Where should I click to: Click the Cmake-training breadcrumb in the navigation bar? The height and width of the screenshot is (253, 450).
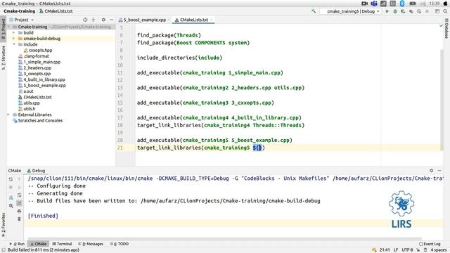(19, 11)
